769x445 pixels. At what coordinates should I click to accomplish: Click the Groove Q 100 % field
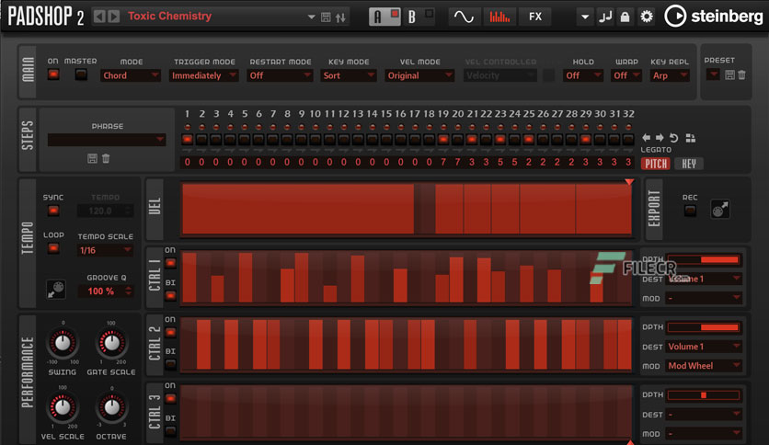click(105, 291)
